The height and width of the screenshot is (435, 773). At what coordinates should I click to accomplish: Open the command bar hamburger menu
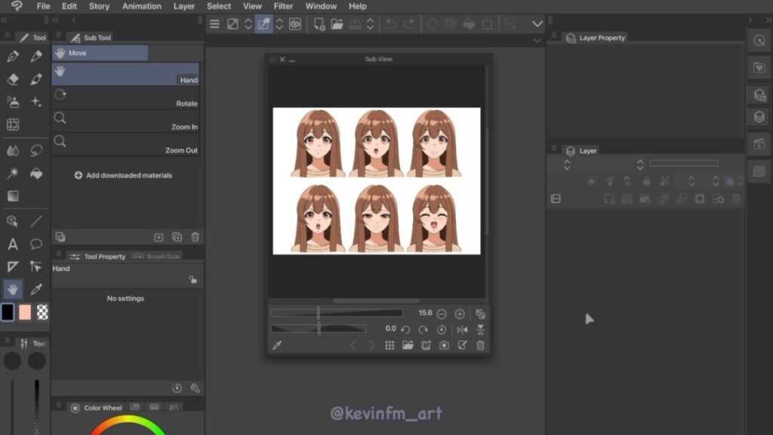point(214,24)
